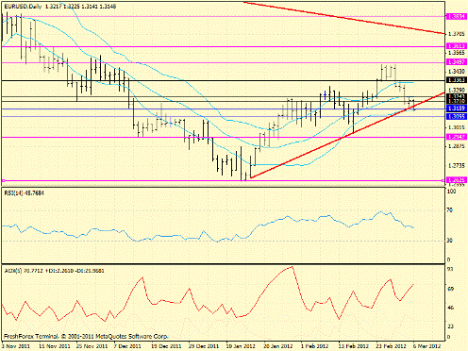This screenshot has height=351, width=468.
Task: Click the magenta 1.3834 price label
Action: pyautogui.click(x=457, y=16)
